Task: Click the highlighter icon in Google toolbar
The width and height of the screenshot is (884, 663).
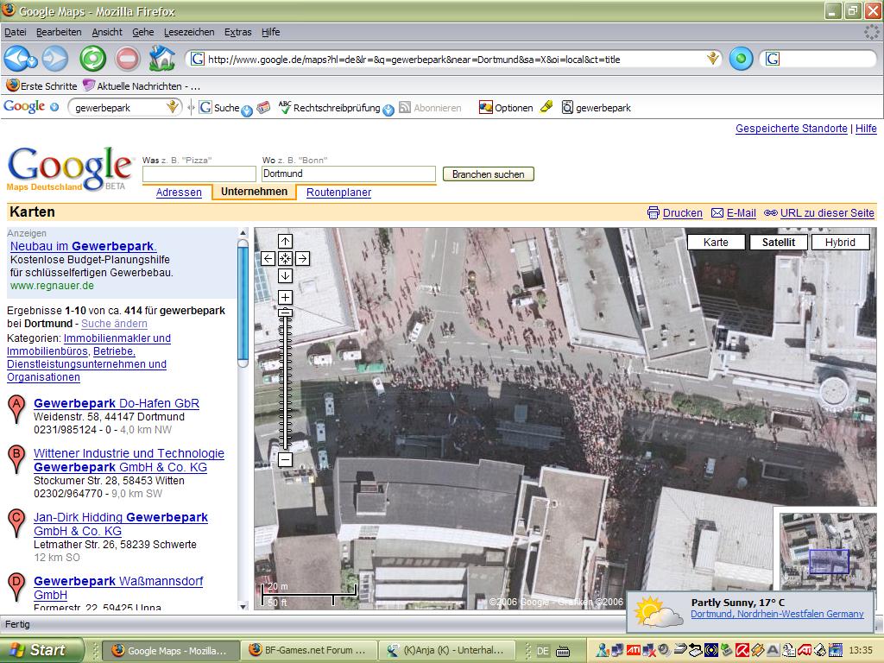Action: click(x=546, y=106)
